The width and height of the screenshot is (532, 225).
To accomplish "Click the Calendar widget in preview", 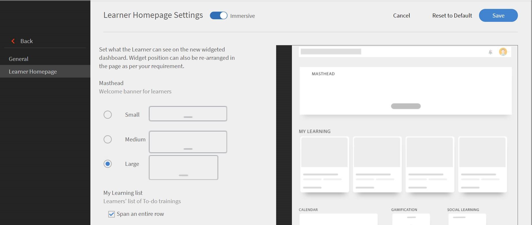I will [338, 219].
